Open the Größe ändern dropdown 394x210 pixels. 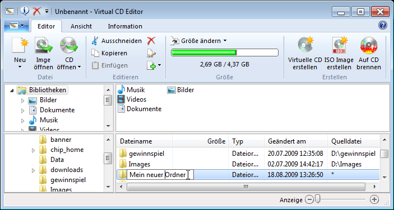click(x=198, y=41)
